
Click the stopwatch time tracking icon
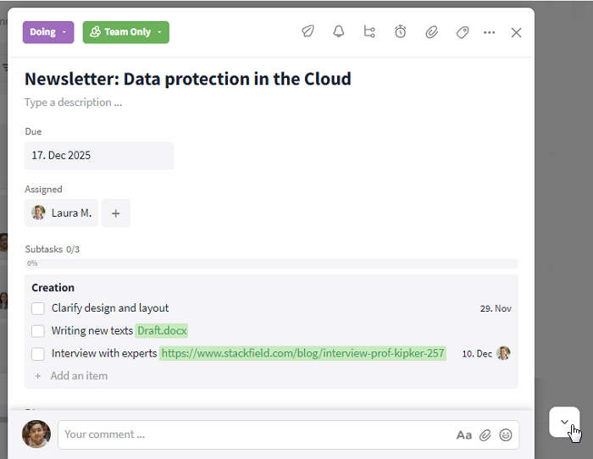click(401, 32)
